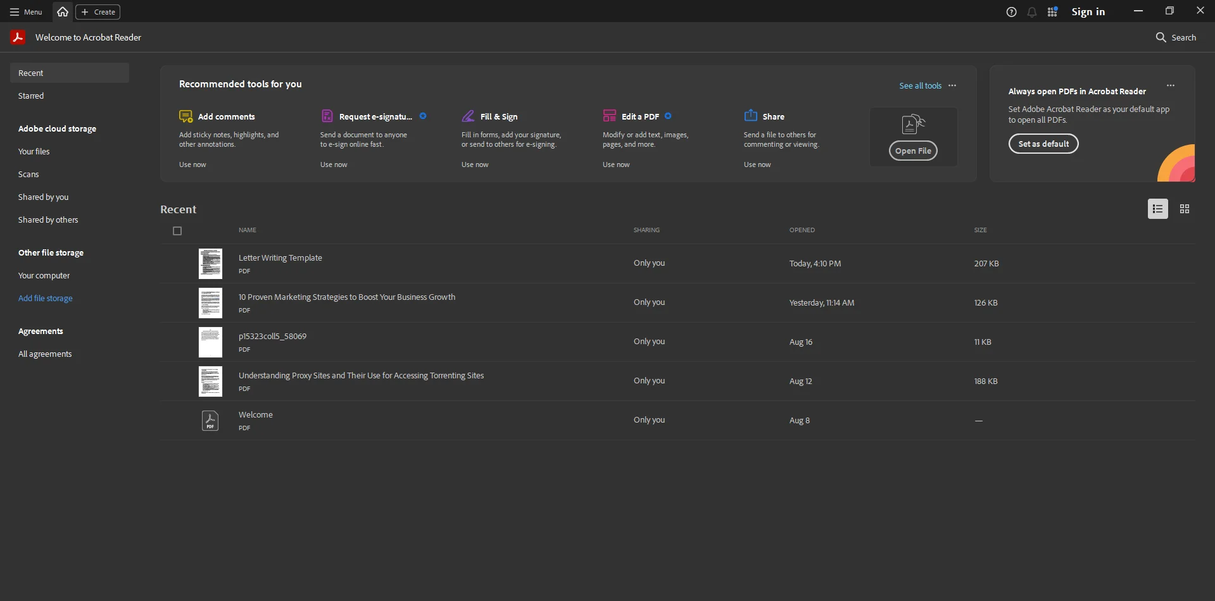
Task: Select Starred in the sidebar
Action: click(31, 96)
